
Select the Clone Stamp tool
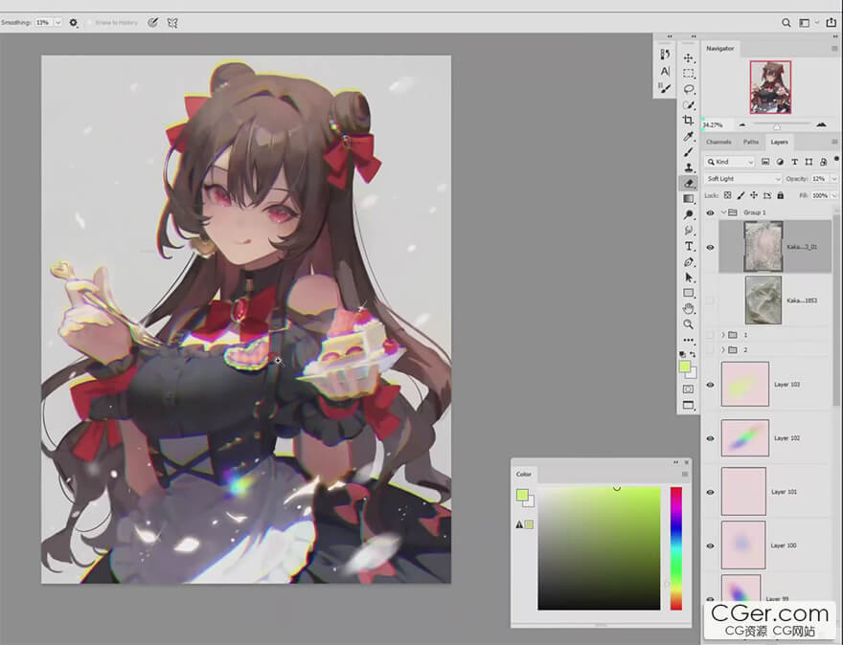click(x=688, y=167)
